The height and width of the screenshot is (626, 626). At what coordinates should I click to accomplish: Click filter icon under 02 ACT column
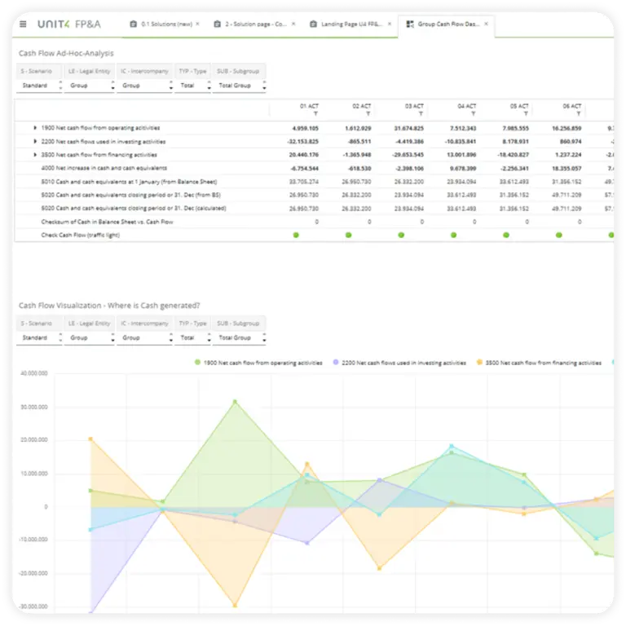[368, 114]
